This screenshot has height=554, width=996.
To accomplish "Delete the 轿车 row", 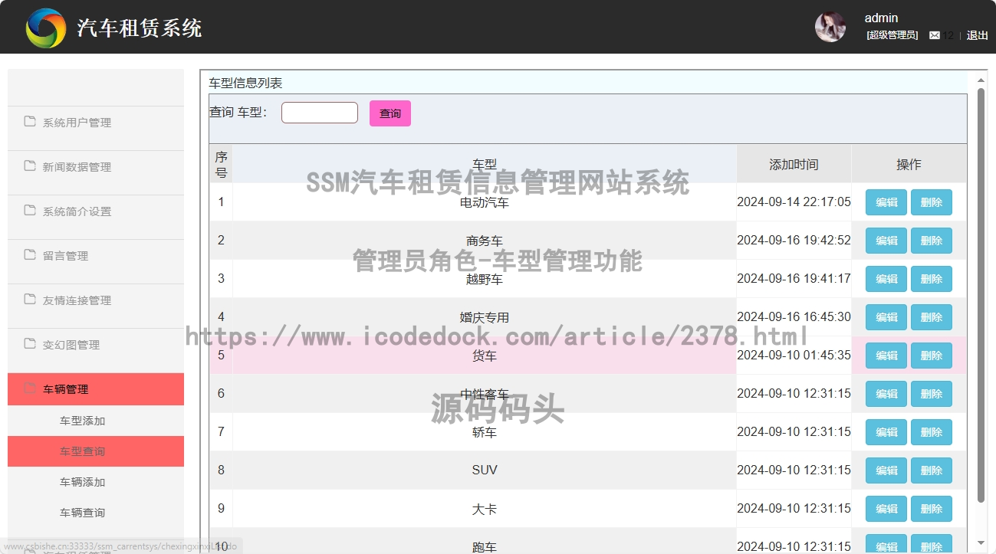I will pos(932,432).
